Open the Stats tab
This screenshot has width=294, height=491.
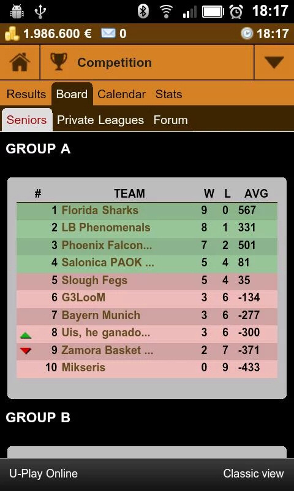coord(168,95)
